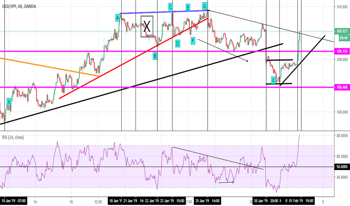The width and height of the screenshot is (350, 206).
Task: Click the 01 Feb '19 19:00 time label
Action: coord(301,201)
